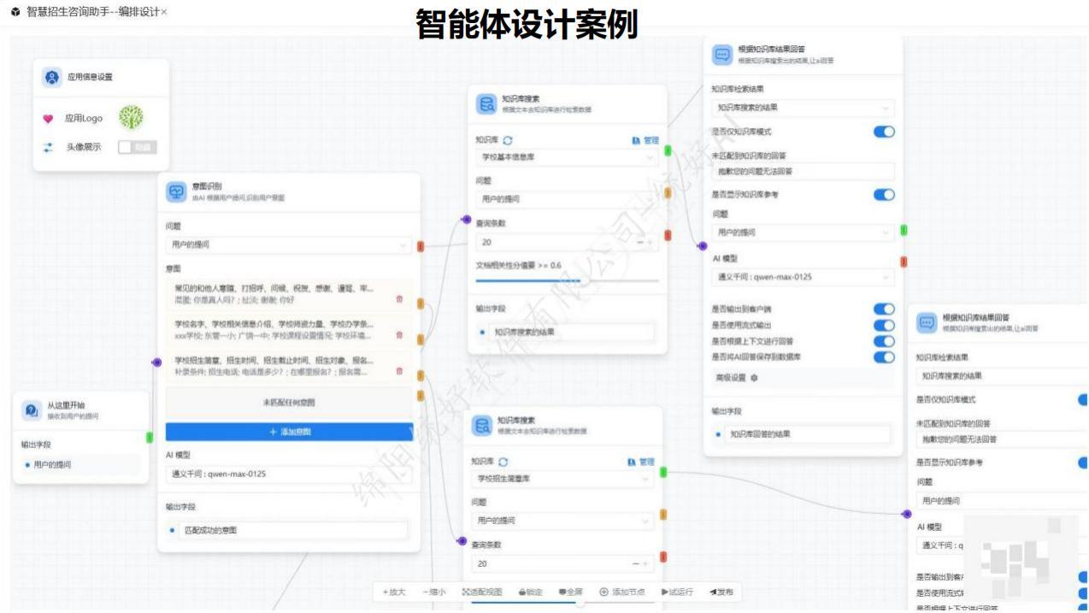The width and height of the screenshot is (1089, 613).
Task: Toggle 是否将AI回答保存到数据库 switch
Action: (884, 357)
